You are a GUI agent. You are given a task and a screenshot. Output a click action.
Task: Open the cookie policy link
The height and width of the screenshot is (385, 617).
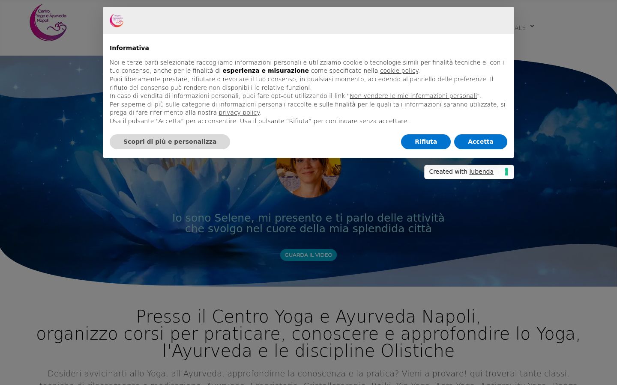(x=399, y=71)
